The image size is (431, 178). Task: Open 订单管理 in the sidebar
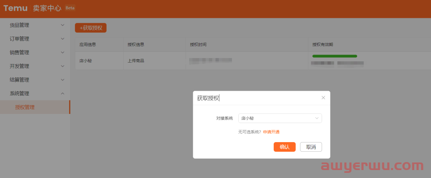pyautogui.click(x=20, y=39)
